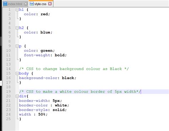The width and height of the screenshot is (169, 131).
Task: Click the 'div' selector on line 20
Action: point(22,96)
